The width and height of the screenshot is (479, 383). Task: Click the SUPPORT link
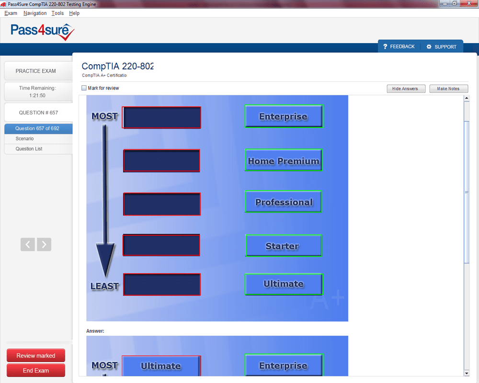pos(445,47)
